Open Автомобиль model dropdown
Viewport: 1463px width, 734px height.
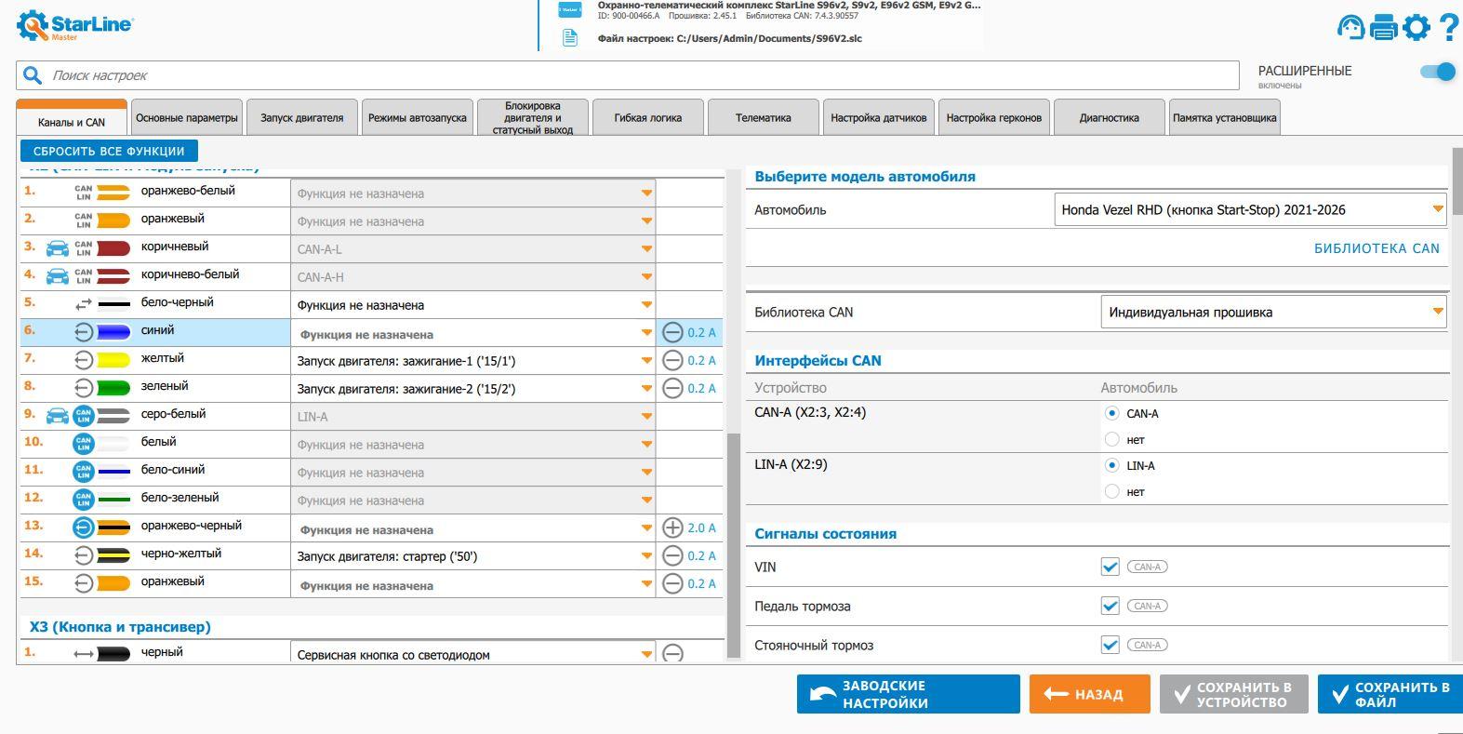(x=1251, y=209)
